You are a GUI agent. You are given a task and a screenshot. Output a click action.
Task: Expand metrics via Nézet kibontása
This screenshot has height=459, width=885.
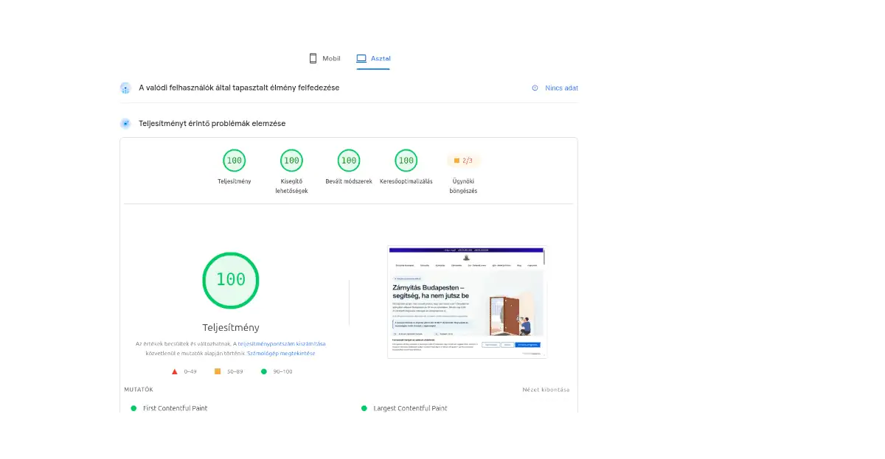[x=546, y=390]
